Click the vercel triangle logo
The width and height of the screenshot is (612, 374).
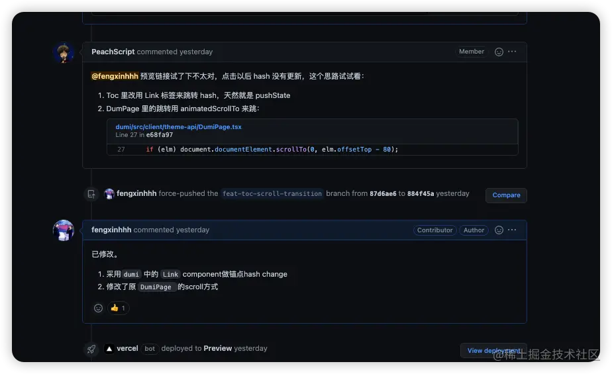click(x=109, y=349)
